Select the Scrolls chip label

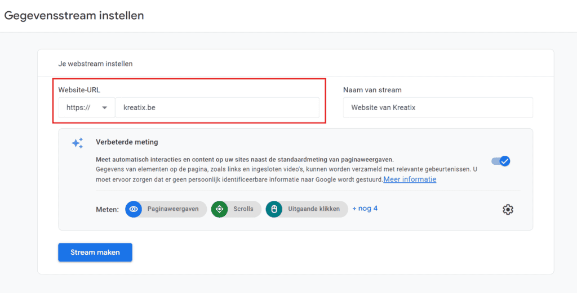243,209
